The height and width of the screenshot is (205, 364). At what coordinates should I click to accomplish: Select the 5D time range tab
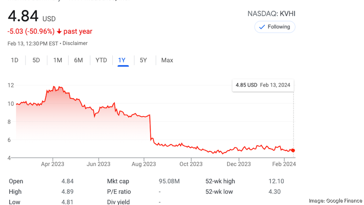(x=36, y=60)
